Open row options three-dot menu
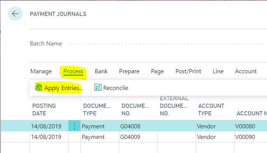This screenshot has height=153, width=267. pos(74,126)
